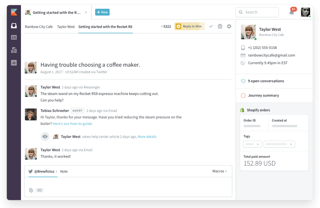Expand the Macros dropdown
This screenshot has width=320, height=208.
[x=220, y=171]
